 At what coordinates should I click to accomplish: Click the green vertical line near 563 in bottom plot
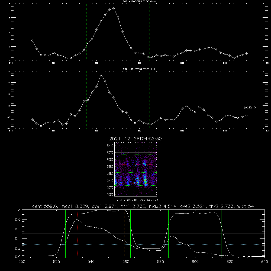point(131,233)
